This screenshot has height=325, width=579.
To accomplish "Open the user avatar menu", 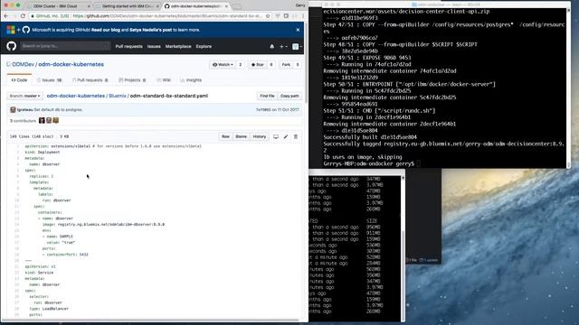I will [x=297, y=47].
